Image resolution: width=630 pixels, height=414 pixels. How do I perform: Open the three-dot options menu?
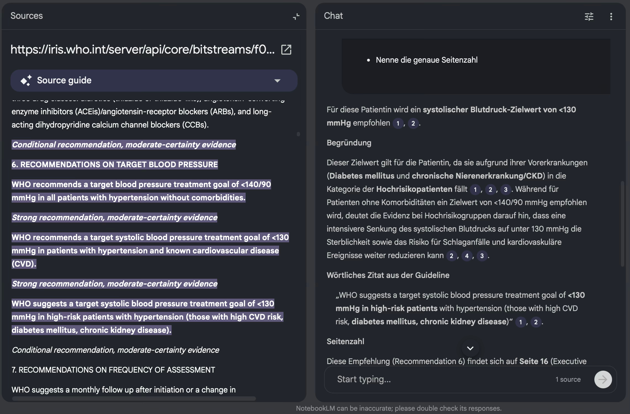612,17
